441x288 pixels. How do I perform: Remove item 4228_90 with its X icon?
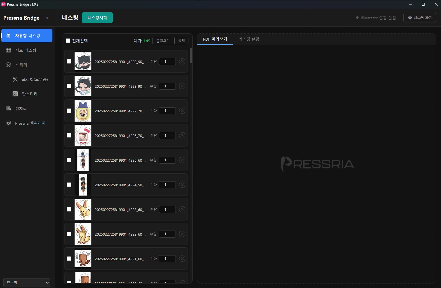coord(182,86)
